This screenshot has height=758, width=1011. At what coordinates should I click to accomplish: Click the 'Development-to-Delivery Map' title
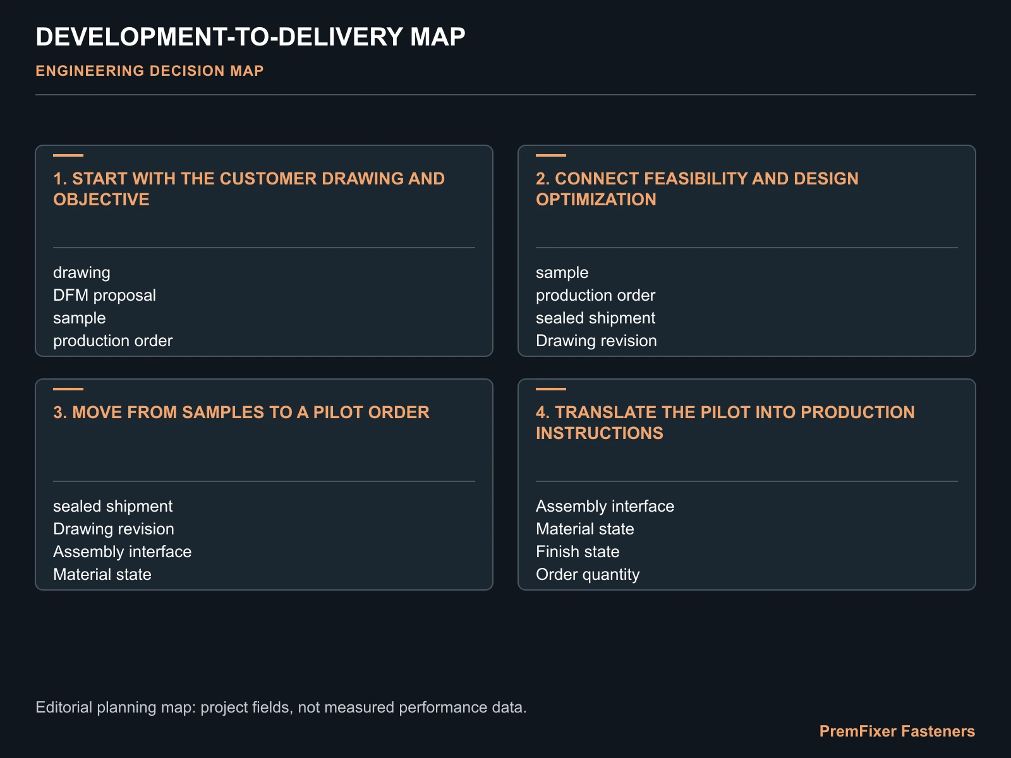click(x=250, y=37)
